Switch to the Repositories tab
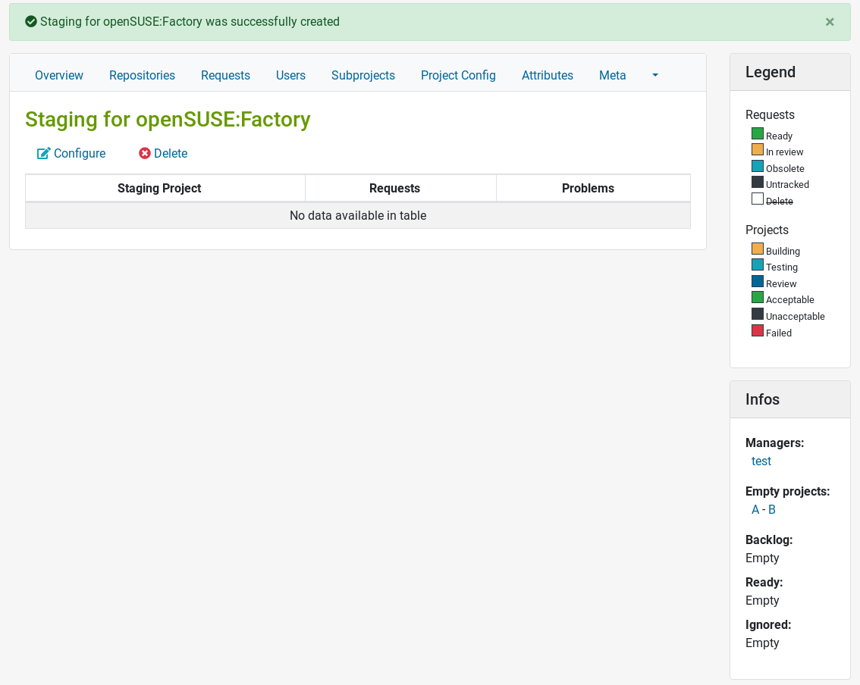The image size is (860, 685). pyautogui.click(x=142, y=75)
